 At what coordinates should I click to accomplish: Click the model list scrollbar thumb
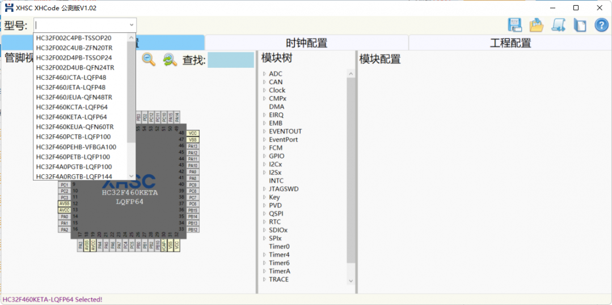tap(132, 92)
